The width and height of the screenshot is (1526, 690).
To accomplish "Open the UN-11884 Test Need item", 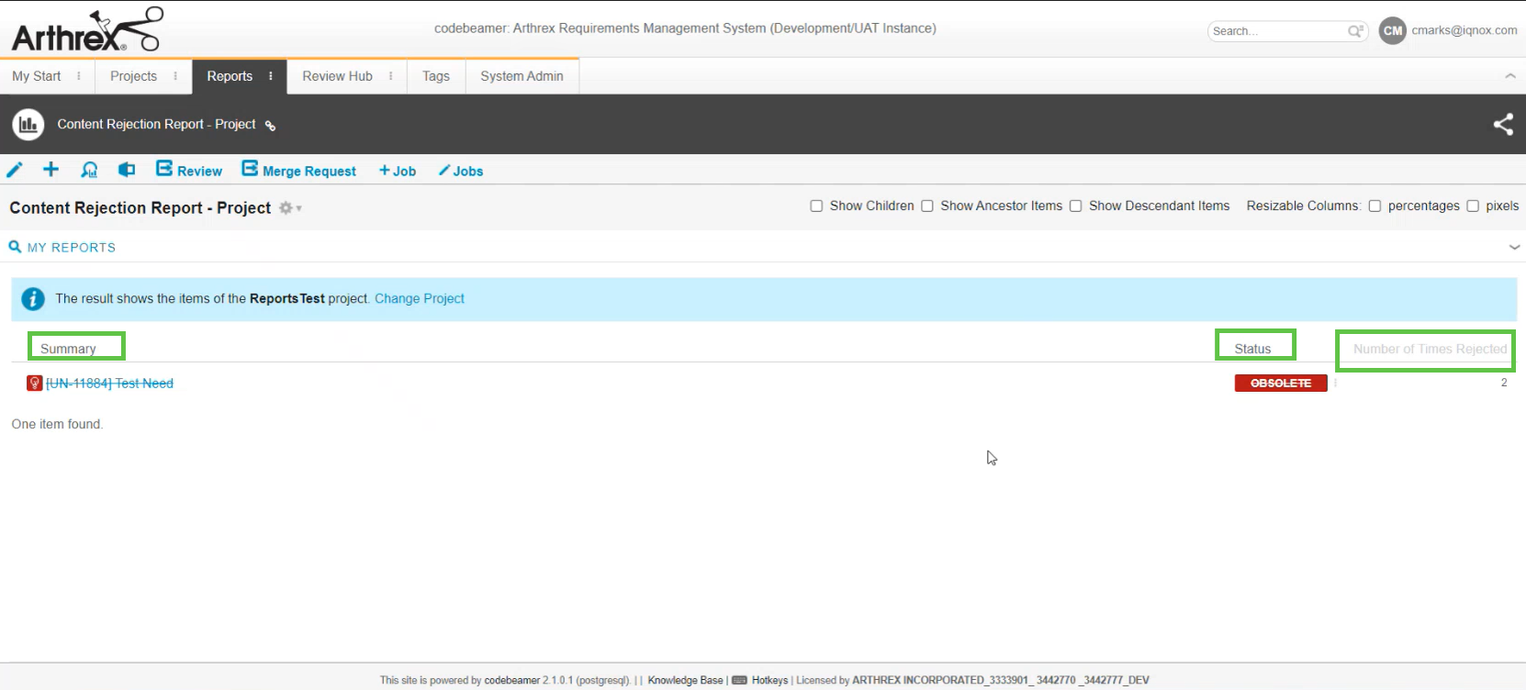I will [109, 384].
